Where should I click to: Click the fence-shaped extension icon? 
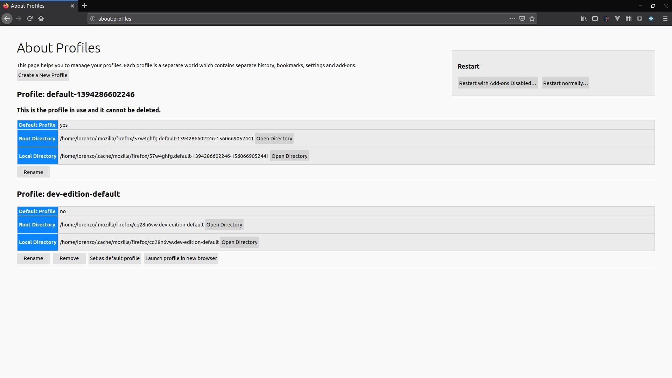click(x=629, y=19)
